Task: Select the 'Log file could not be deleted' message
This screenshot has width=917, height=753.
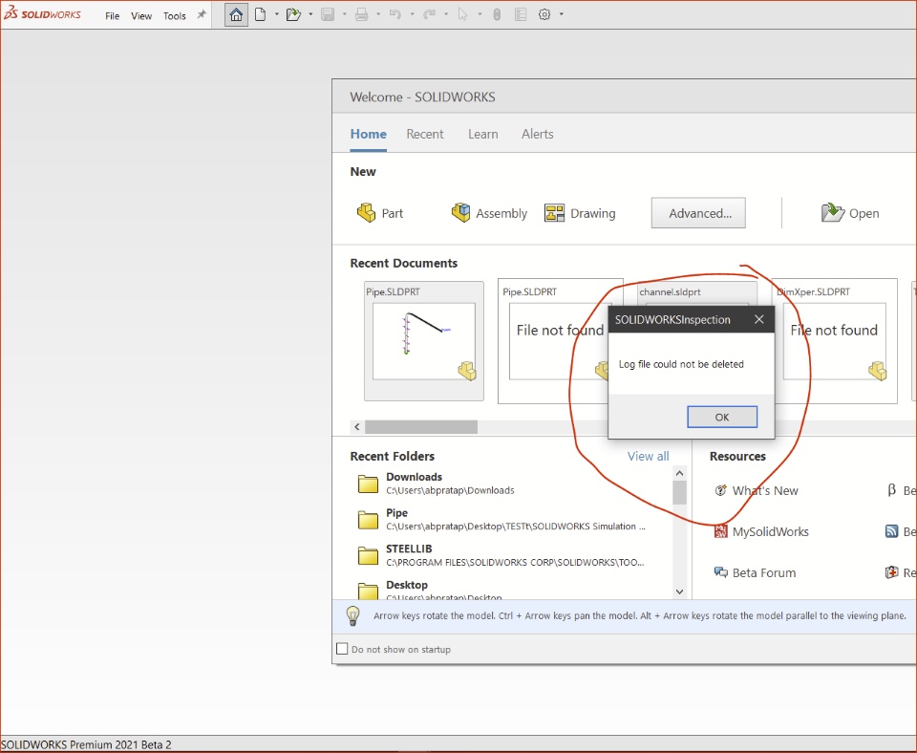Action: click(x=681, y=364)
